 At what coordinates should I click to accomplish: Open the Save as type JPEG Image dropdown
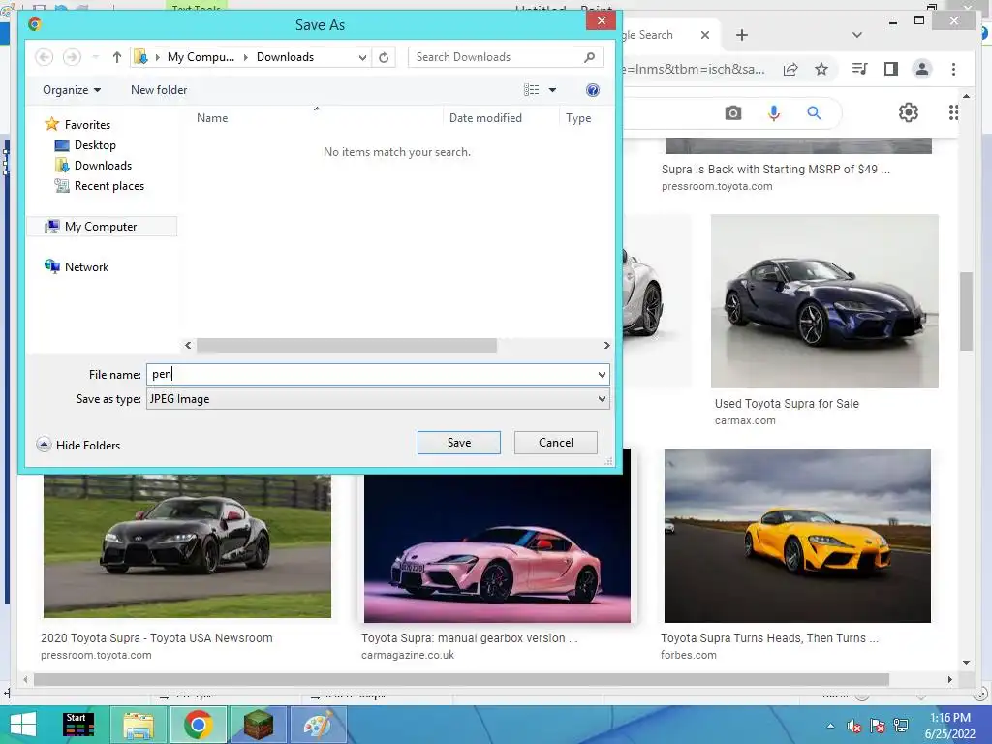378,399
